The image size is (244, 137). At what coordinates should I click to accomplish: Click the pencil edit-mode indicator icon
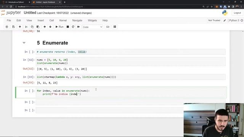click(x=225, y=20)
